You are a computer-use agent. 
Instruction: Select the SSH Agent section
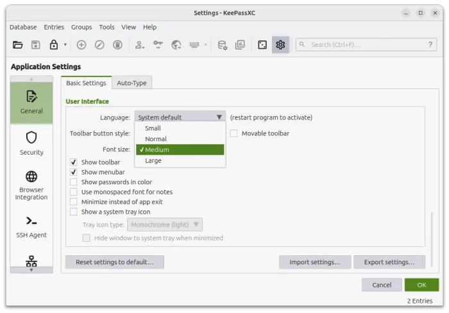31,226
